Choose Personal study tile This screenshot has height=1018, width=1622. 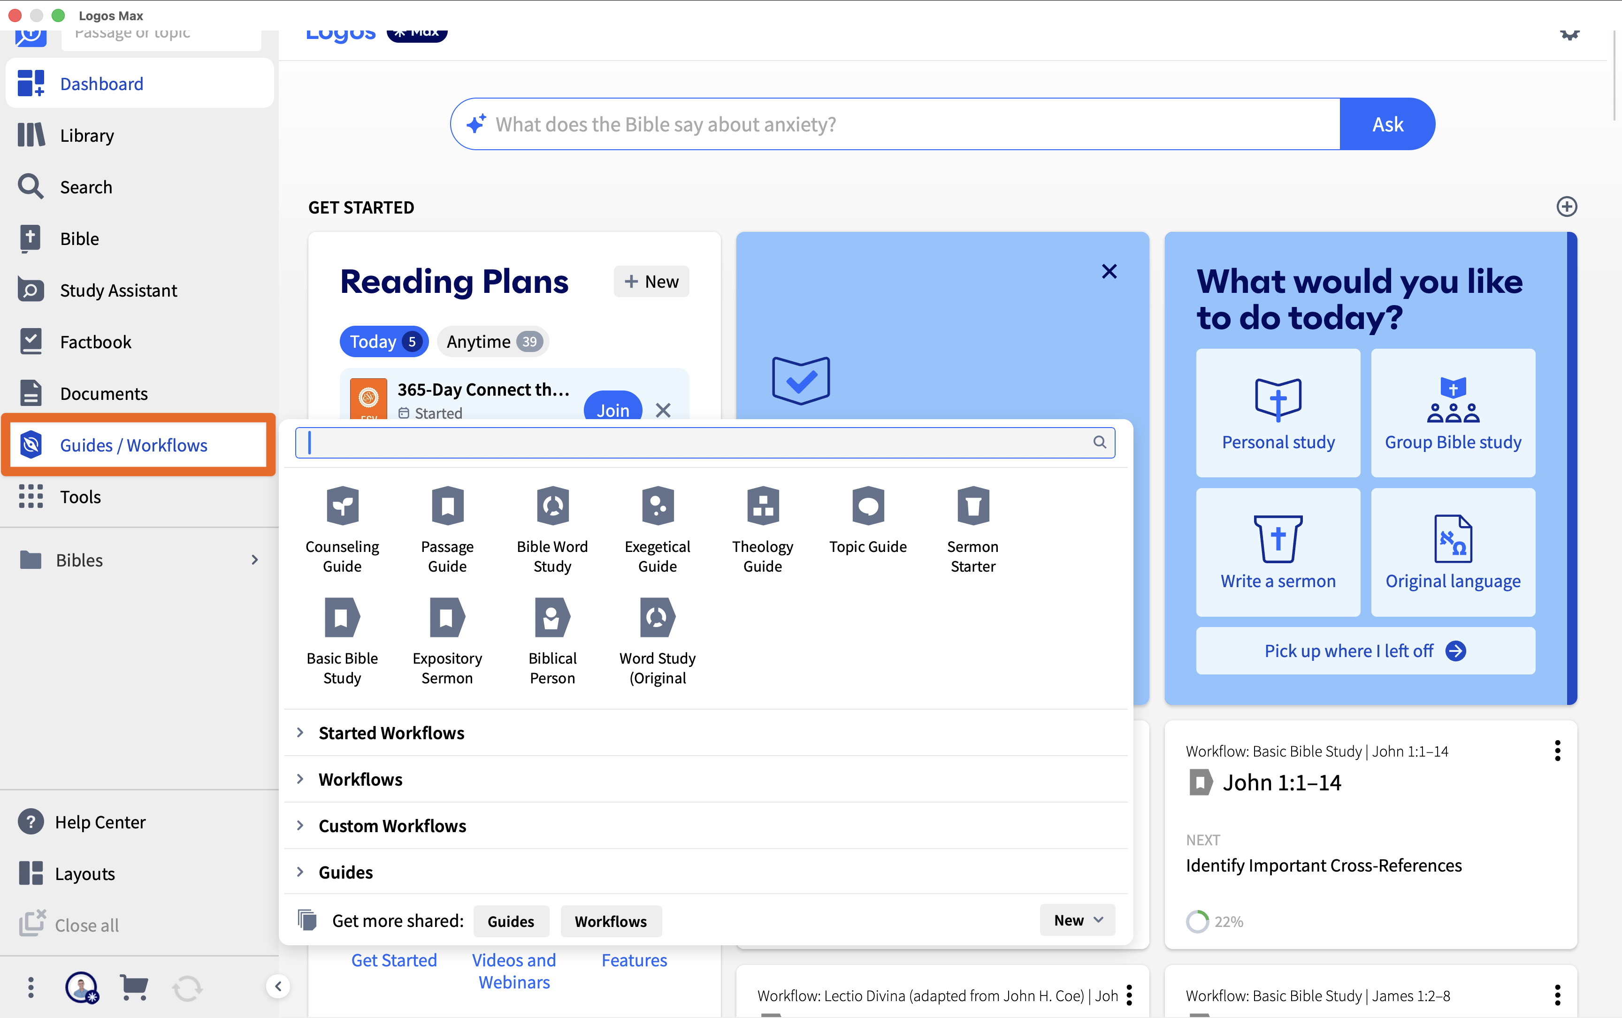[x=1278, y=413]
